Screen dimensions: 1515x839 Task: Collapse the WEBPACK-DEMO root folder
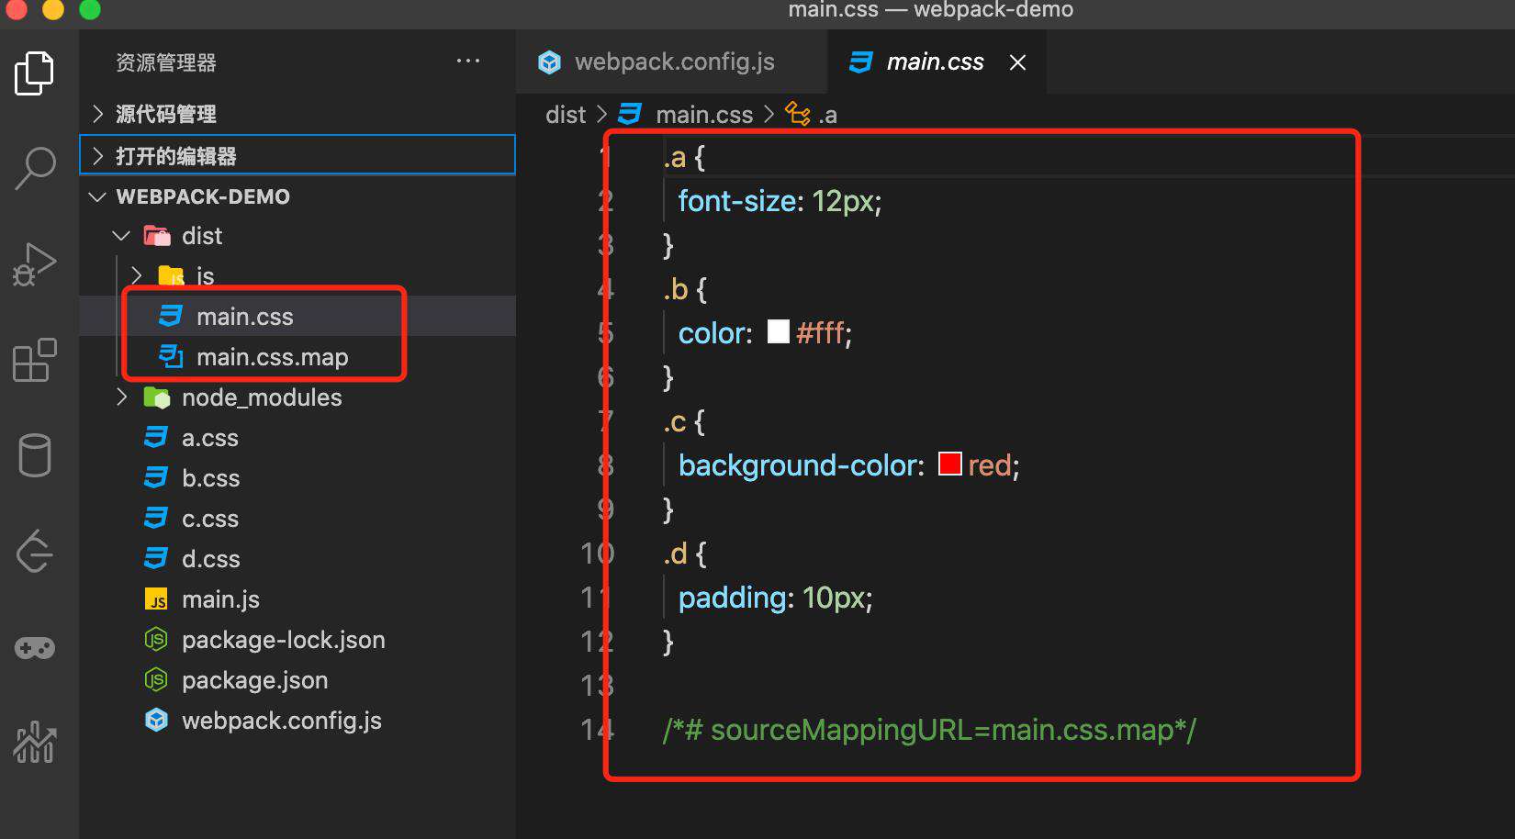pos(297,196)
